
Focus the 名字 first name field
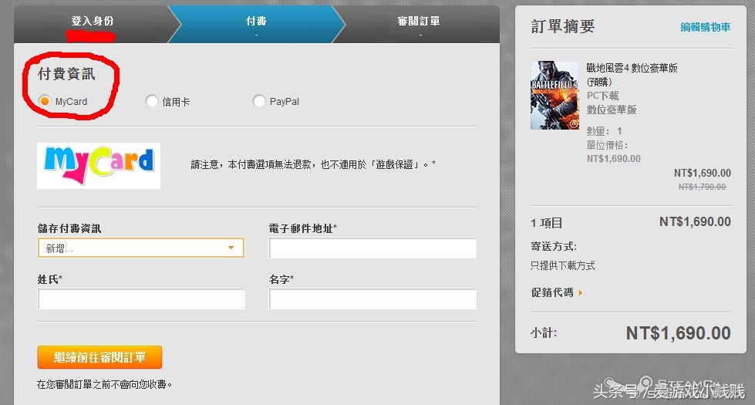pos(372,299)
